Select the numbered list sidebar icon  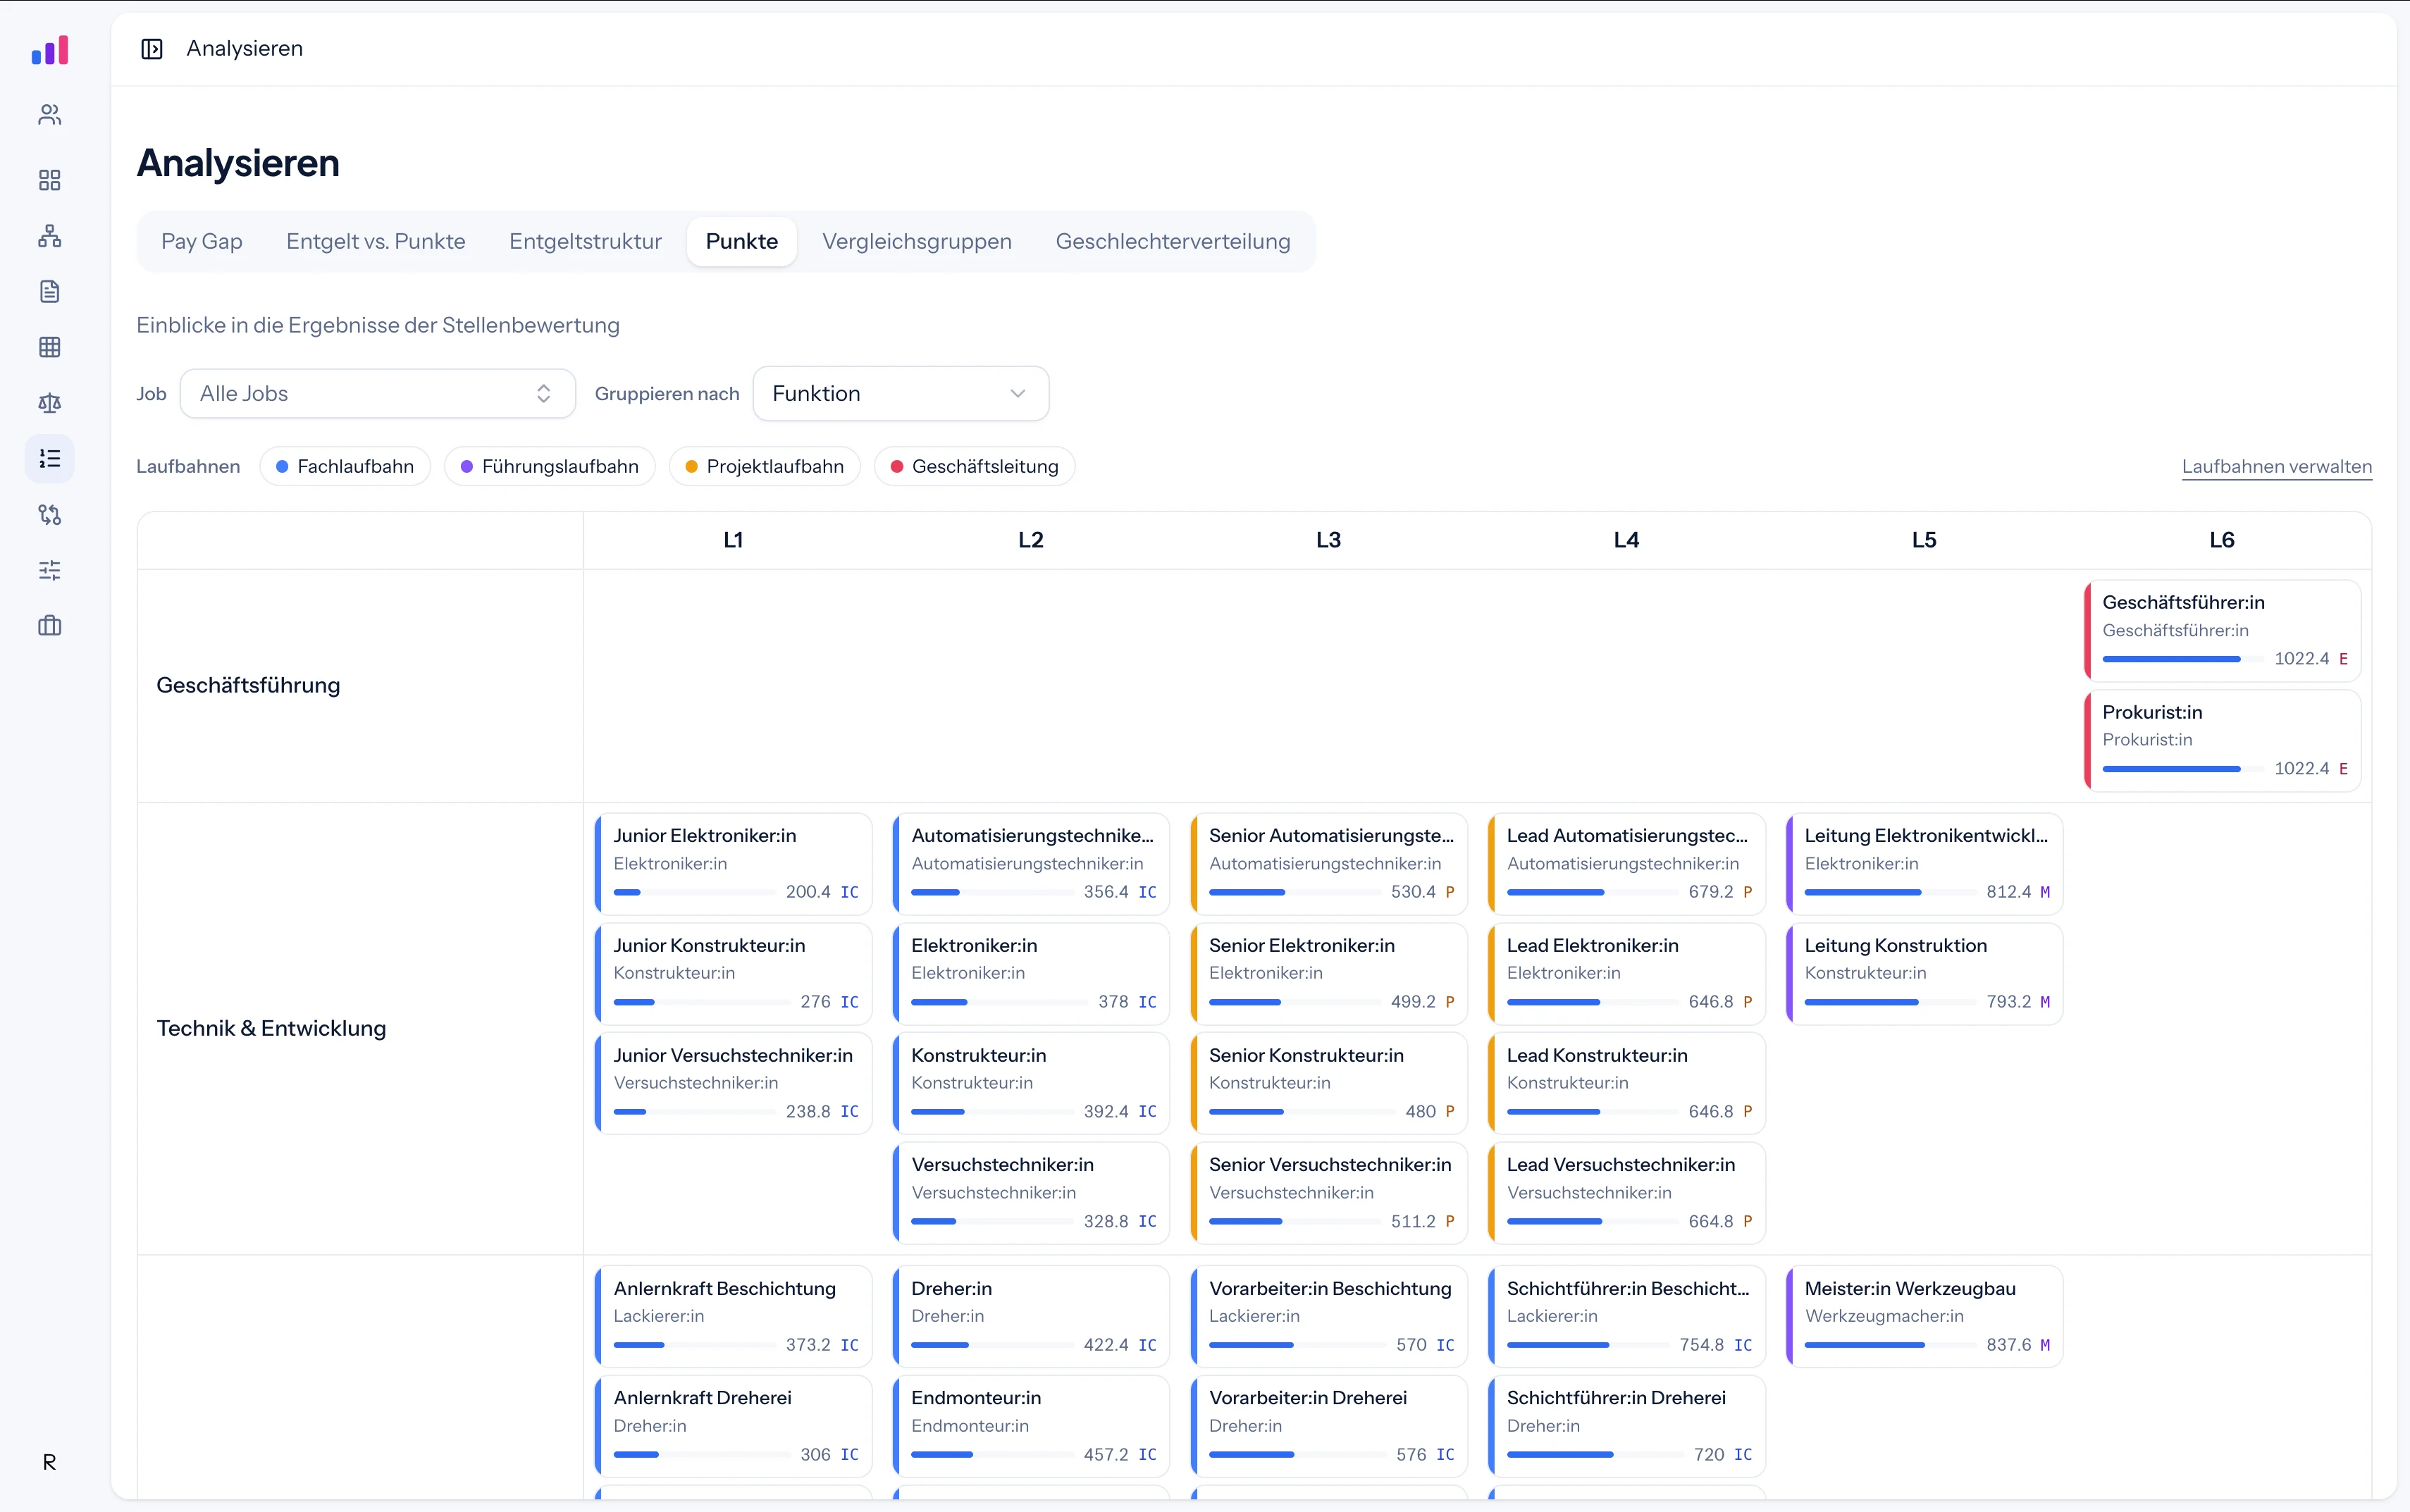tap(50, 459)
